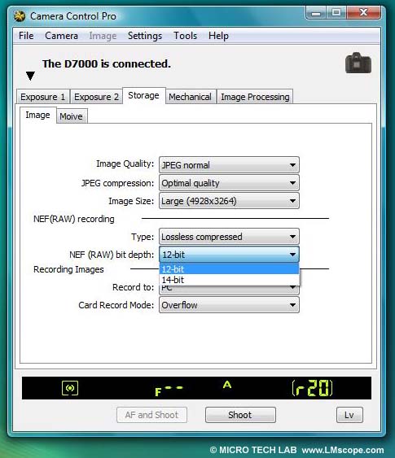Choose 12-bit in the dropdown list

tap(229, 269)
